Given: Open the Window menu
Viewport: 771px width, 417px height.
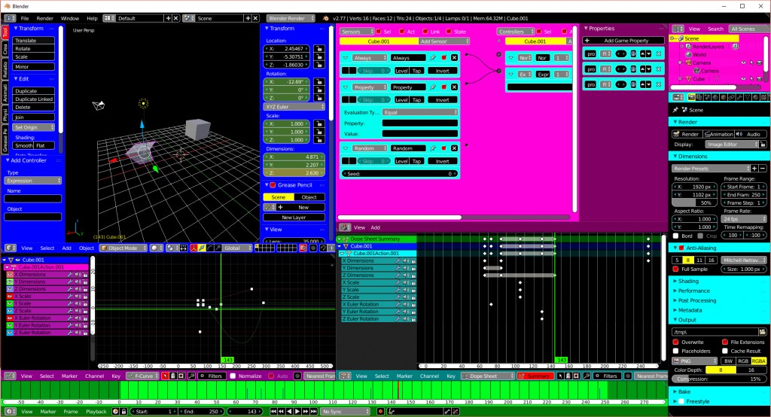Looking at the screenshot, I should [x=70, y=18].
